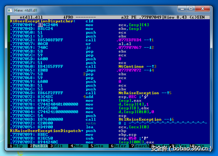The image size is (218, 156).
Task: Click the retn instruction mnemonic
Action: pos(91,123)
